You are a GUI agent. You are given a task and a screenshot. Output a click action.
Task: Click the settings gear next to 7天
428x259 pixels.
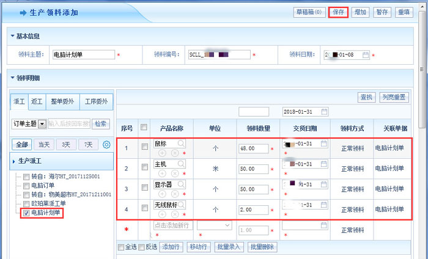(x=106, y=145)
